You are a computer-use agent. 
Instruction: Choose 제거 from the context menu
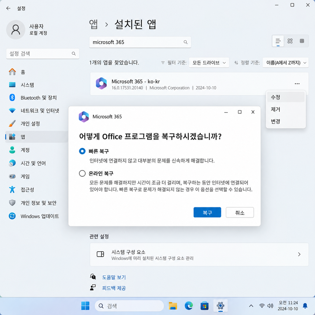click(286, 109)
